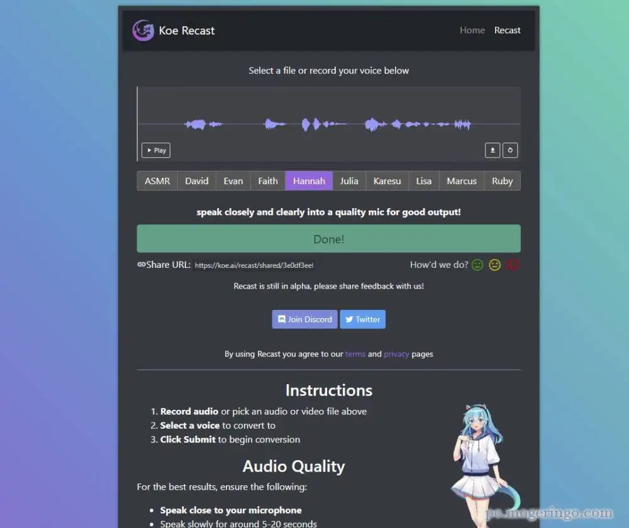Click the anime character mascot image
629x528 pixels.
click(x=484, y=465)
